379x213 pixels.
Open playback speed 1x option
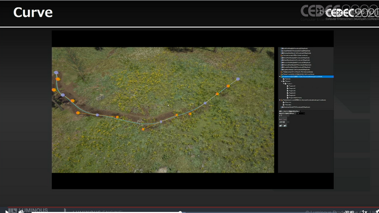[x=365, y=212]
